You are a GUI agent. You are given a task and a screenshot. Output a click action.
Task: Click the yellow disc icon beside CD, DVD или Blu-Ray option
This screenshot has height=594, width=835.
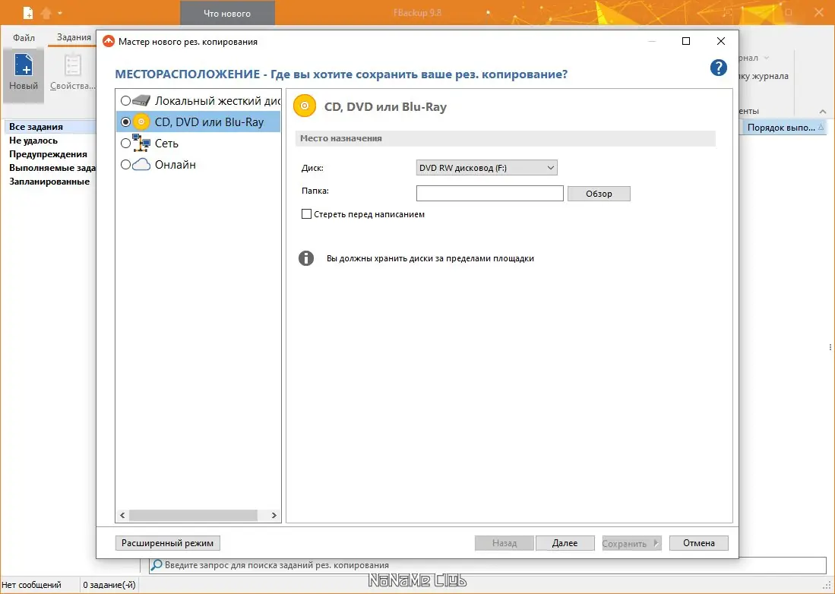(x=141, y=122)
